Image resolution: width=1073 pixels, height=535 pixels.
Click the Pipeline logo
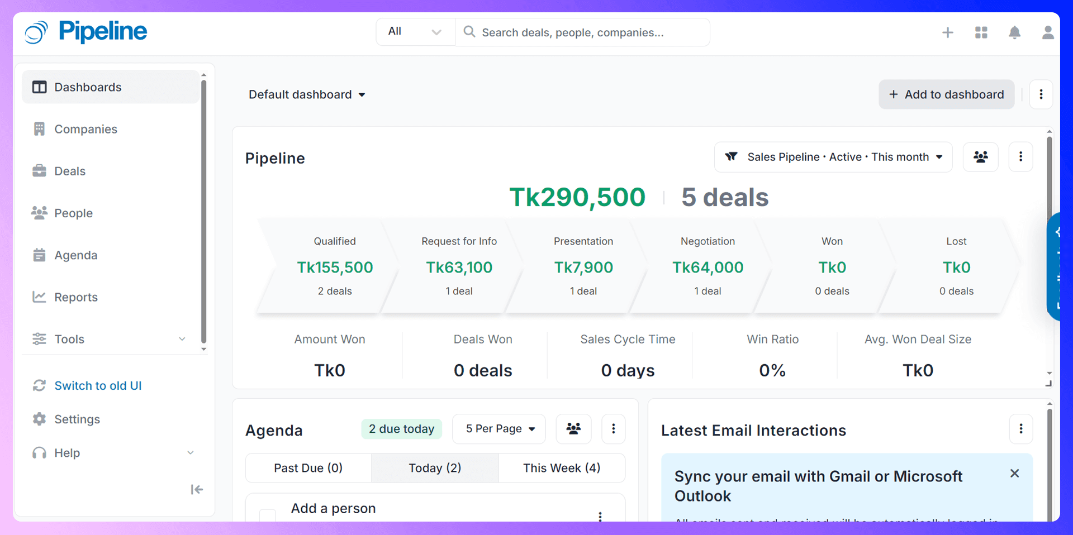(x=86, y=32)
